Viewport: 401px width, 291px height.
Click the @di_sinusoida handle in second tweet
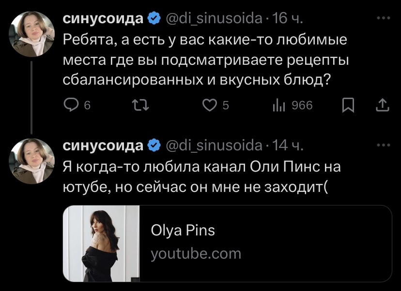click(x=213, y=145)
